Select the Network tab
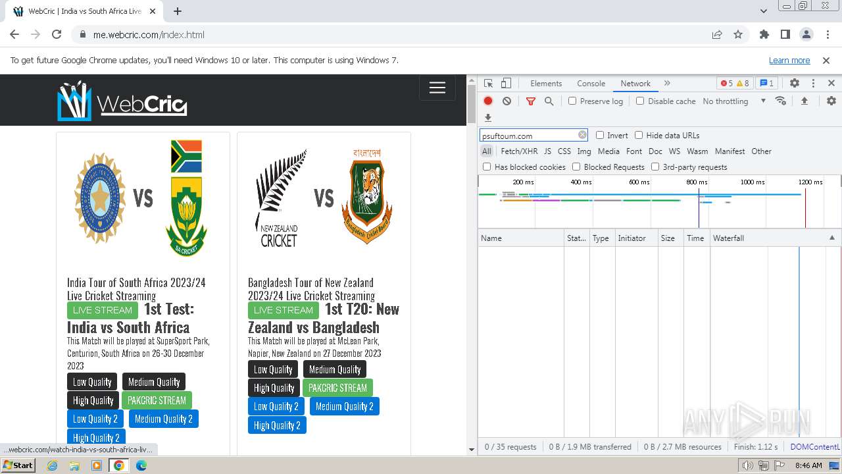The height and width of the screenshot is (474, 842). pyautogui.click(x=635, y=84)
